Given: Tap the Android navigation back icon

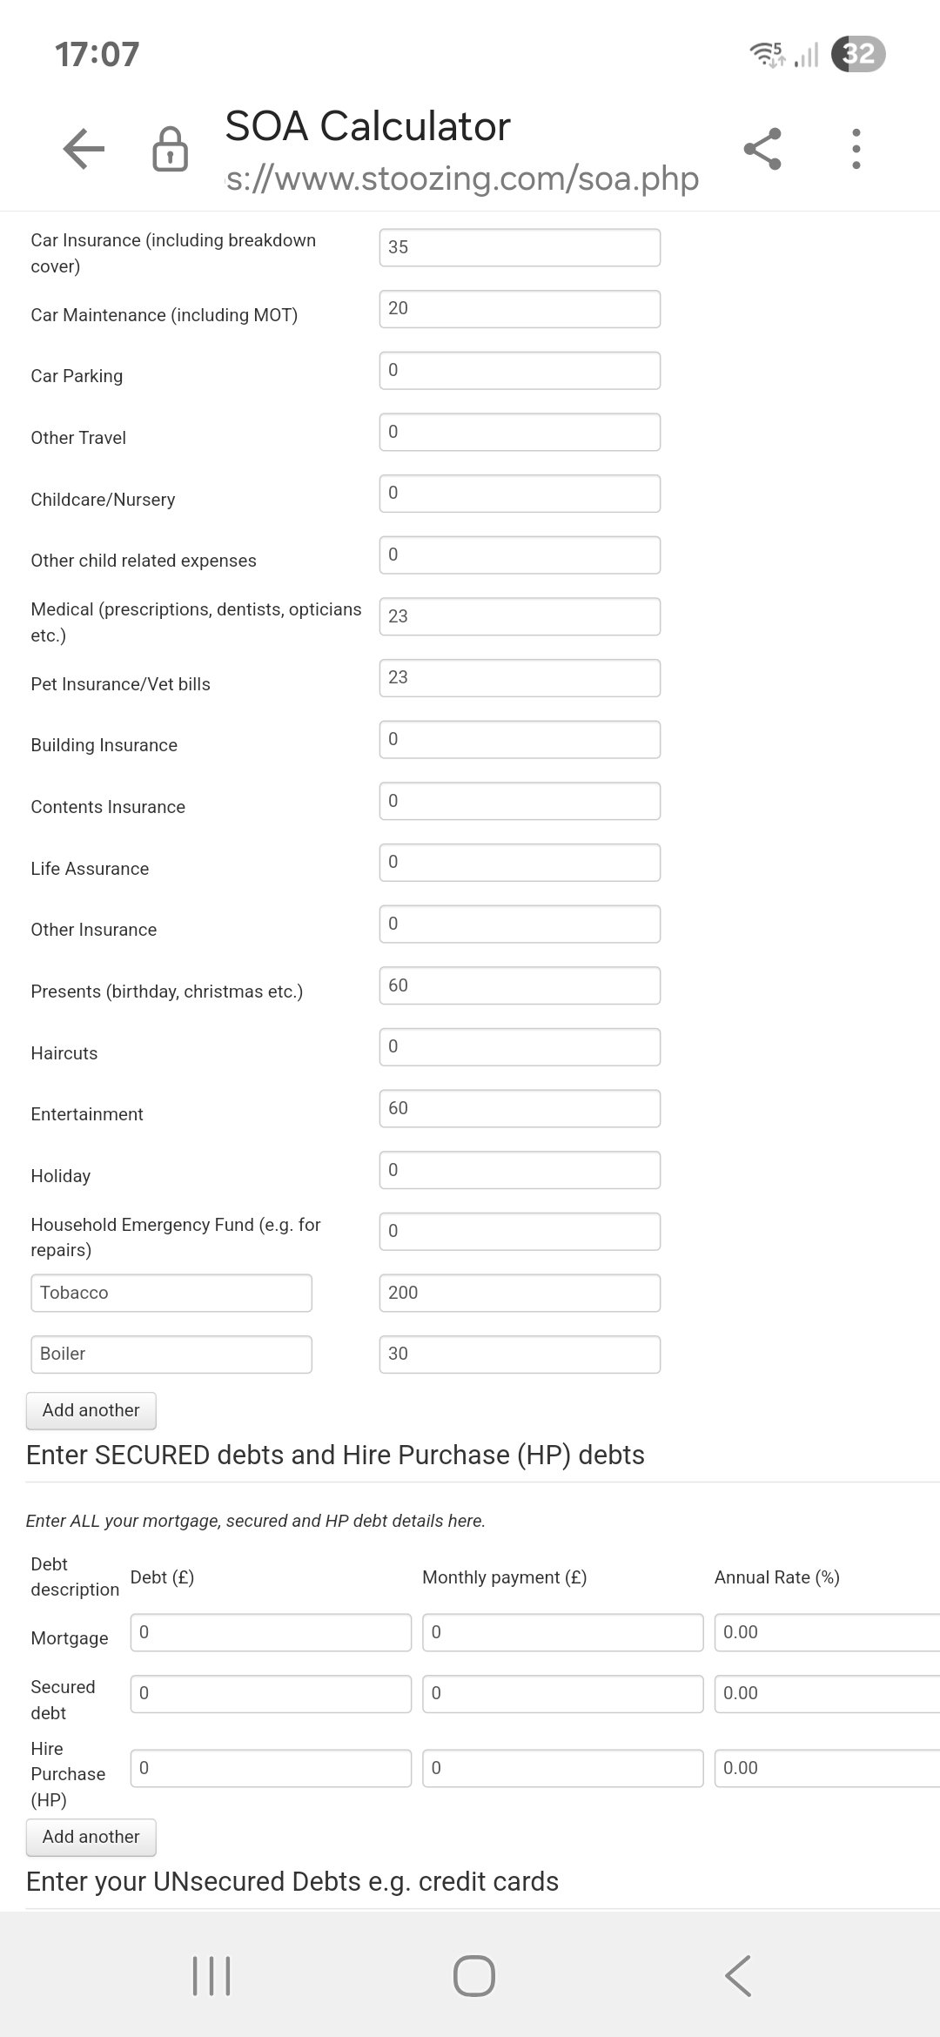Looking at the screenshot, I should point(738,1975).
